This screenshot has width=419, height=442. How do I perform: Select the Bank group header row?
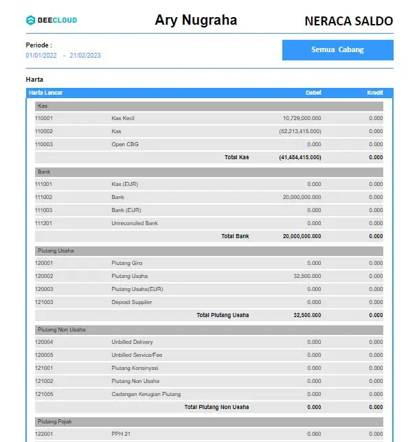[209, 172]
